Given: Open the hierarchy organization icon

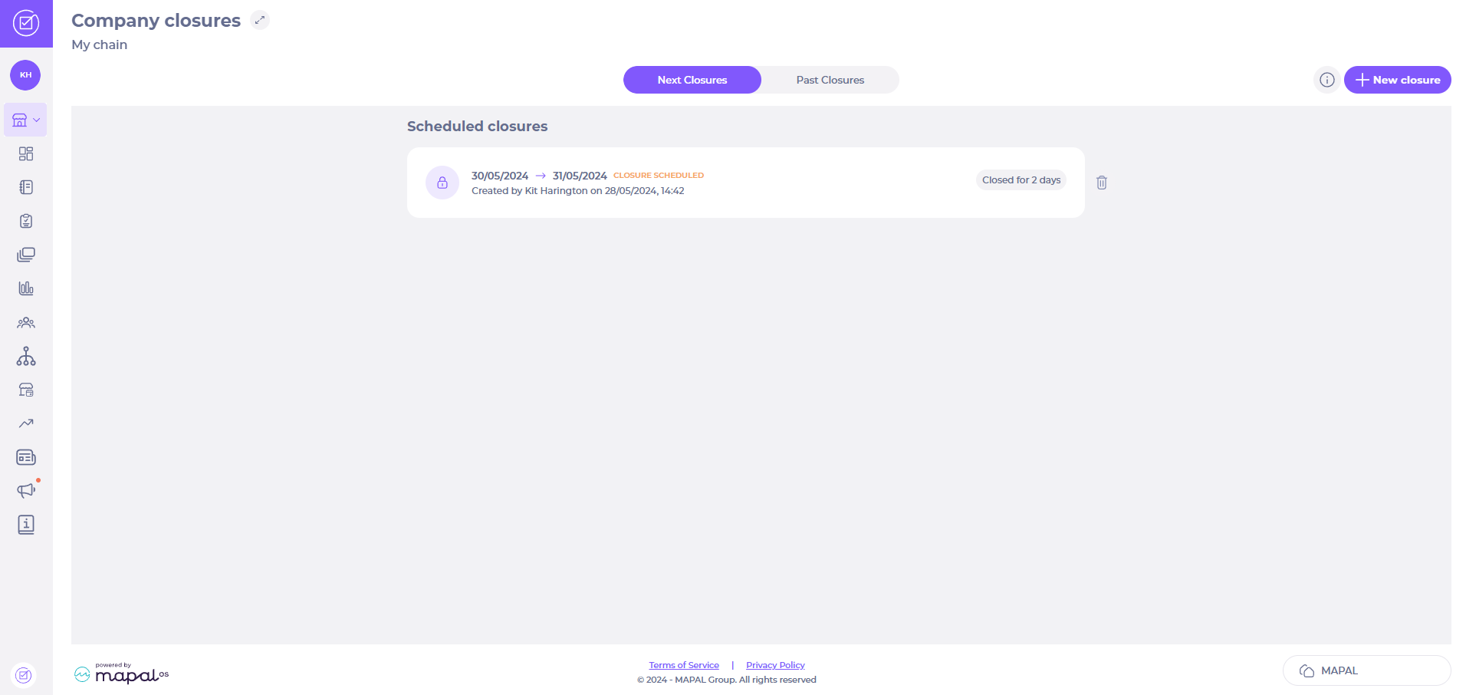Looking at the screenshot, I should [26, 356].
